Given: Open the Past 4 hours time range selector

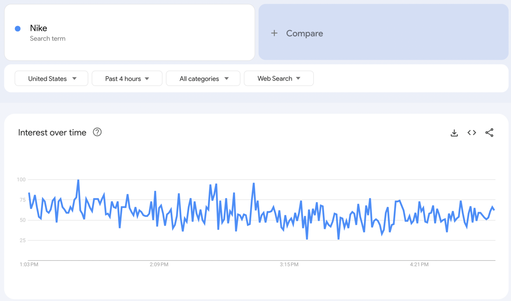Looking at the screenshot, I should (127, 78).
